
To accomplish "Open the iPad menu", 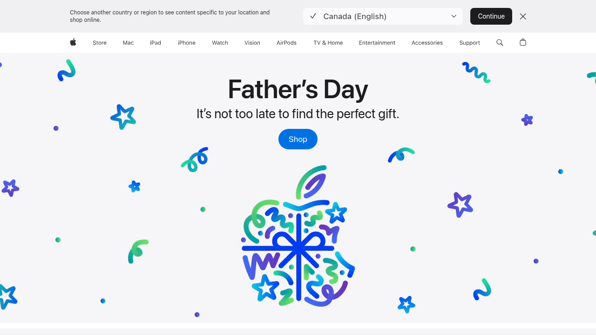I will pyautogui.click(x=156, y=43).
